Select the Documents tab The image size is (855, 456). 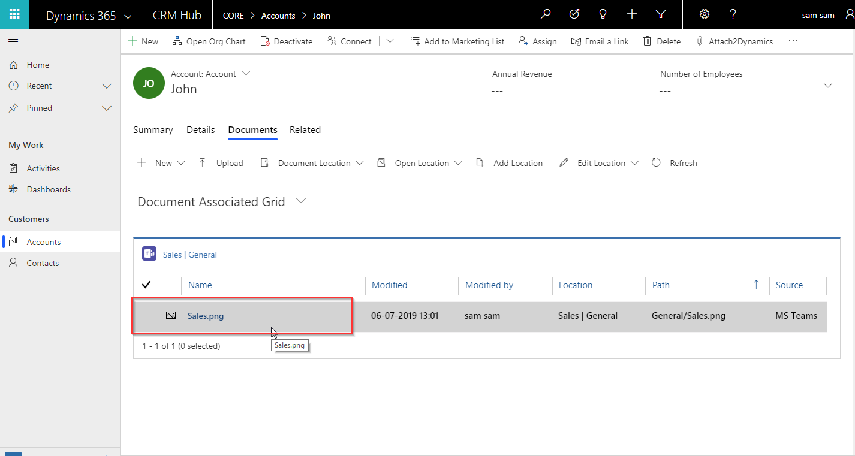pos(252,130)
